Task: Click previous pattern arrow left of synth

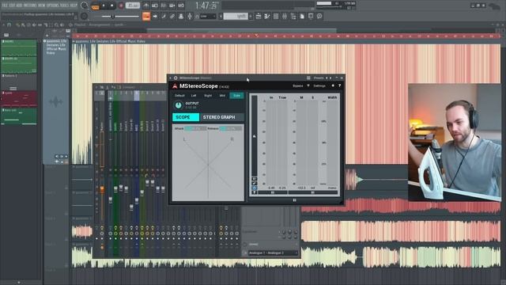Action: 221,16
